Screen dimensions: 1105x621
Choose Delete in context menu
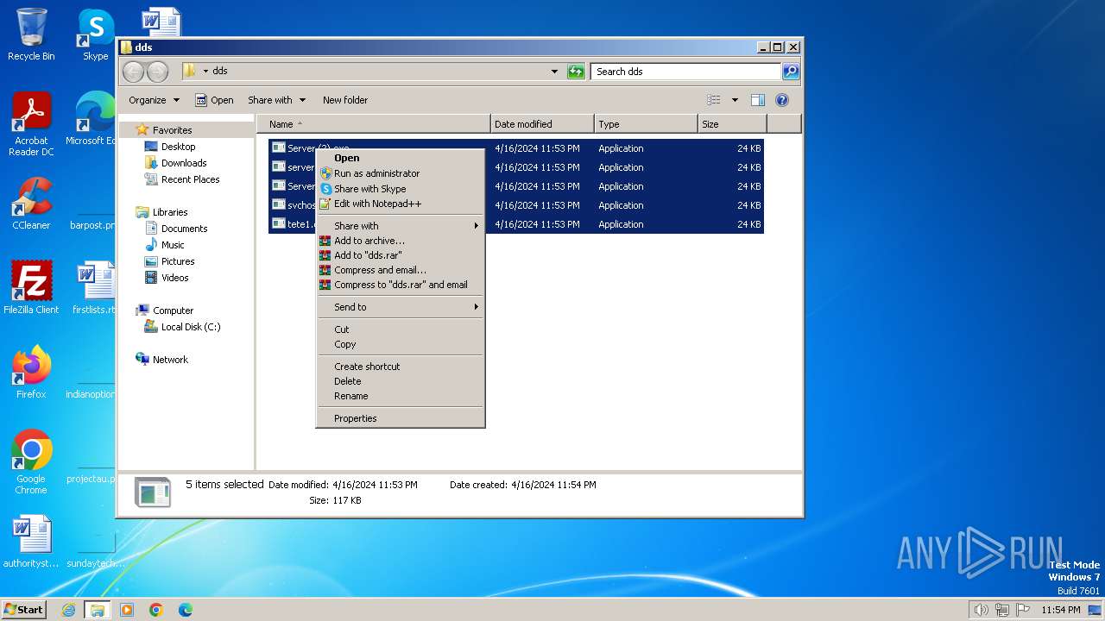point(401,381)
